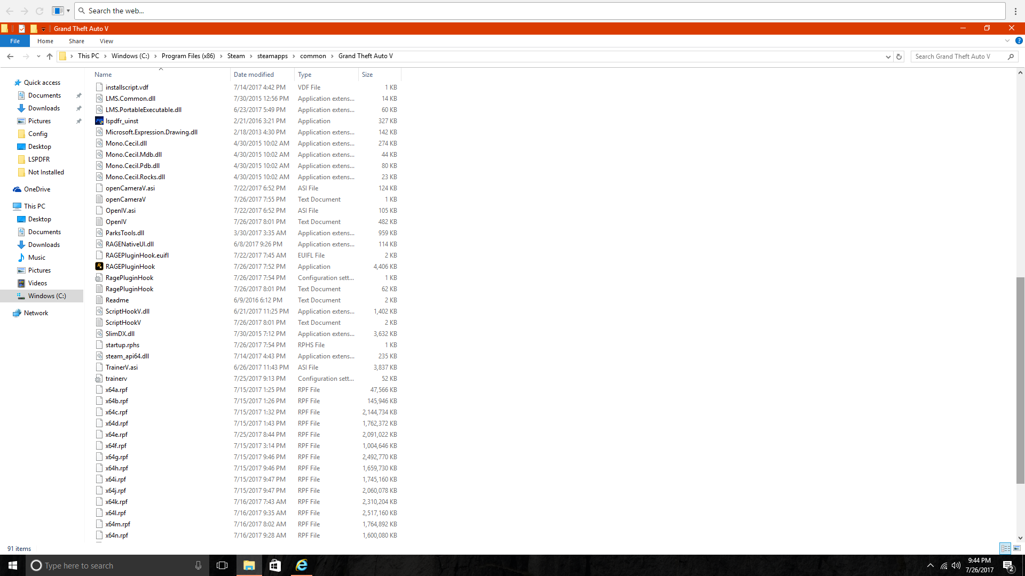Viewport: 1025px width, 576px height.
Task: Click the Cortana microphone icon
Action: click(198, 565)
